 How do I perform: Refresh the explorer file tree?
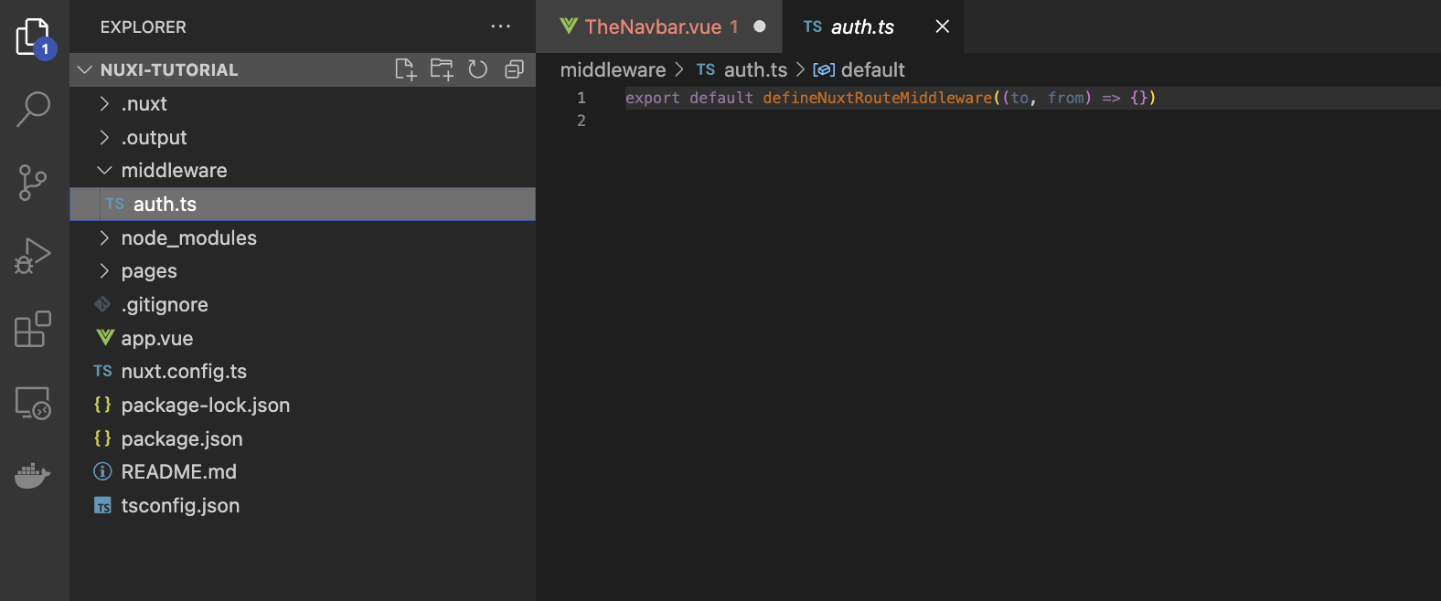[478, 69]
